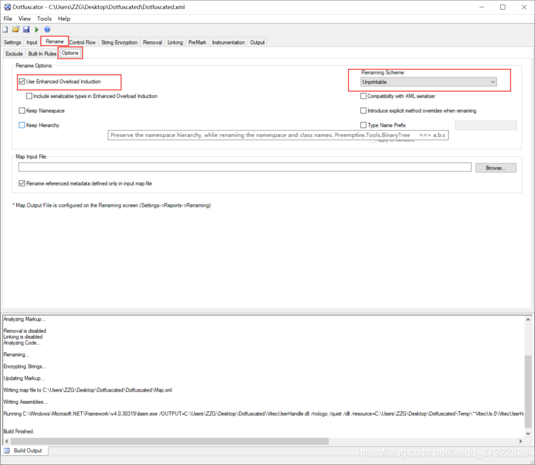
Task: Click the New Project toolbar icon
Action: click(5, 30)
